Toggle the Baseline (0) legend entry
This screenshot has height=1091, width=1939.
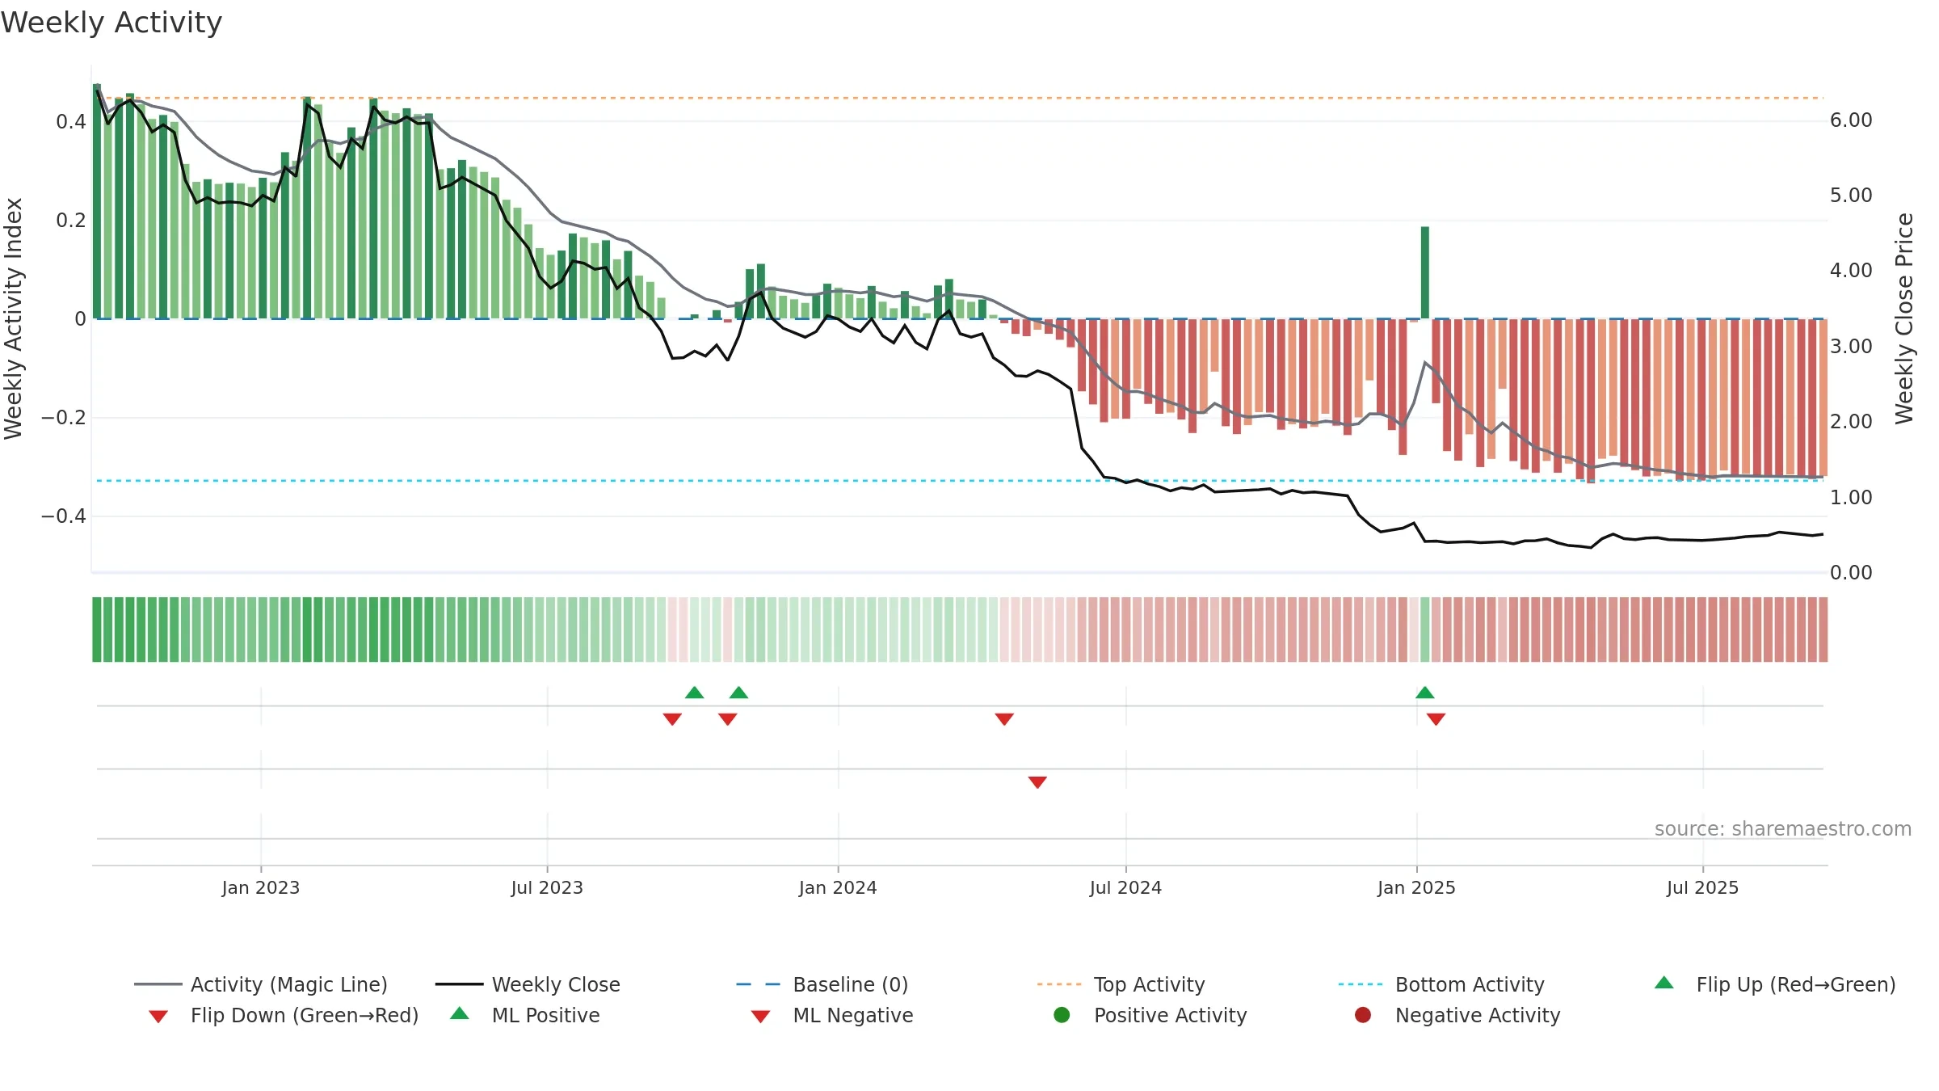[822, 984]
